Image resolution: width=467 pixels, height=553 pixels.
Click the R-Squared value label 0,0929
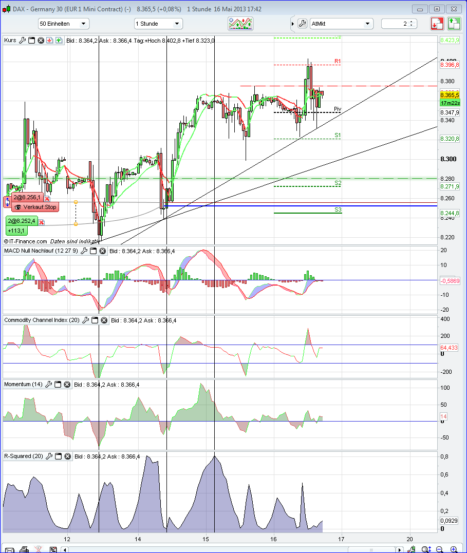[x=449, y=520]
